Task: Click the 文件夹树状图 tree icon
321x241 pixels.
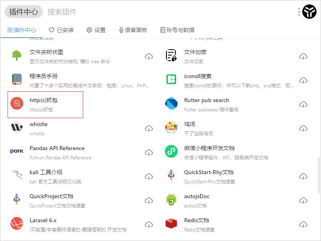Action: 16,55
